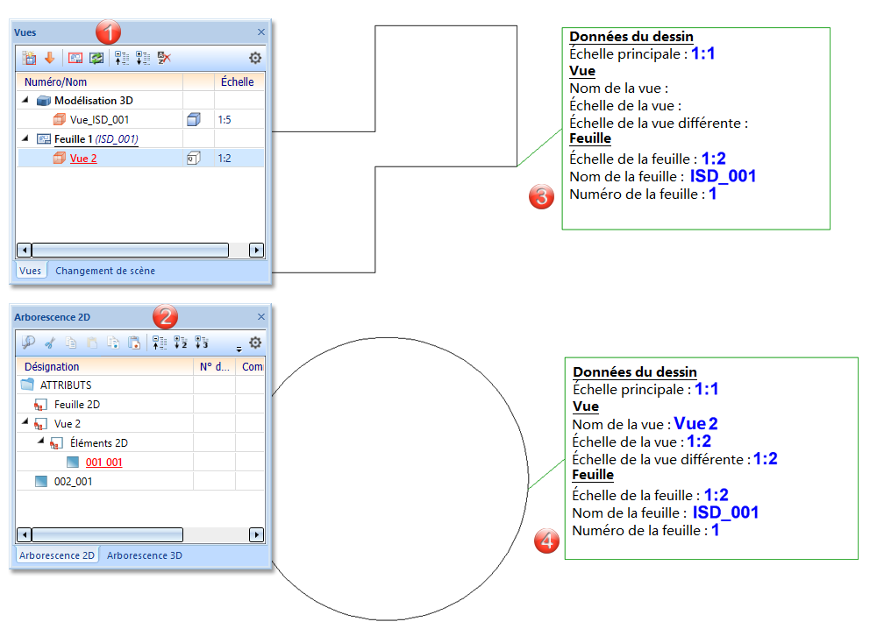Close the Vues panel
Screen dimensions: 877x636
261,32
